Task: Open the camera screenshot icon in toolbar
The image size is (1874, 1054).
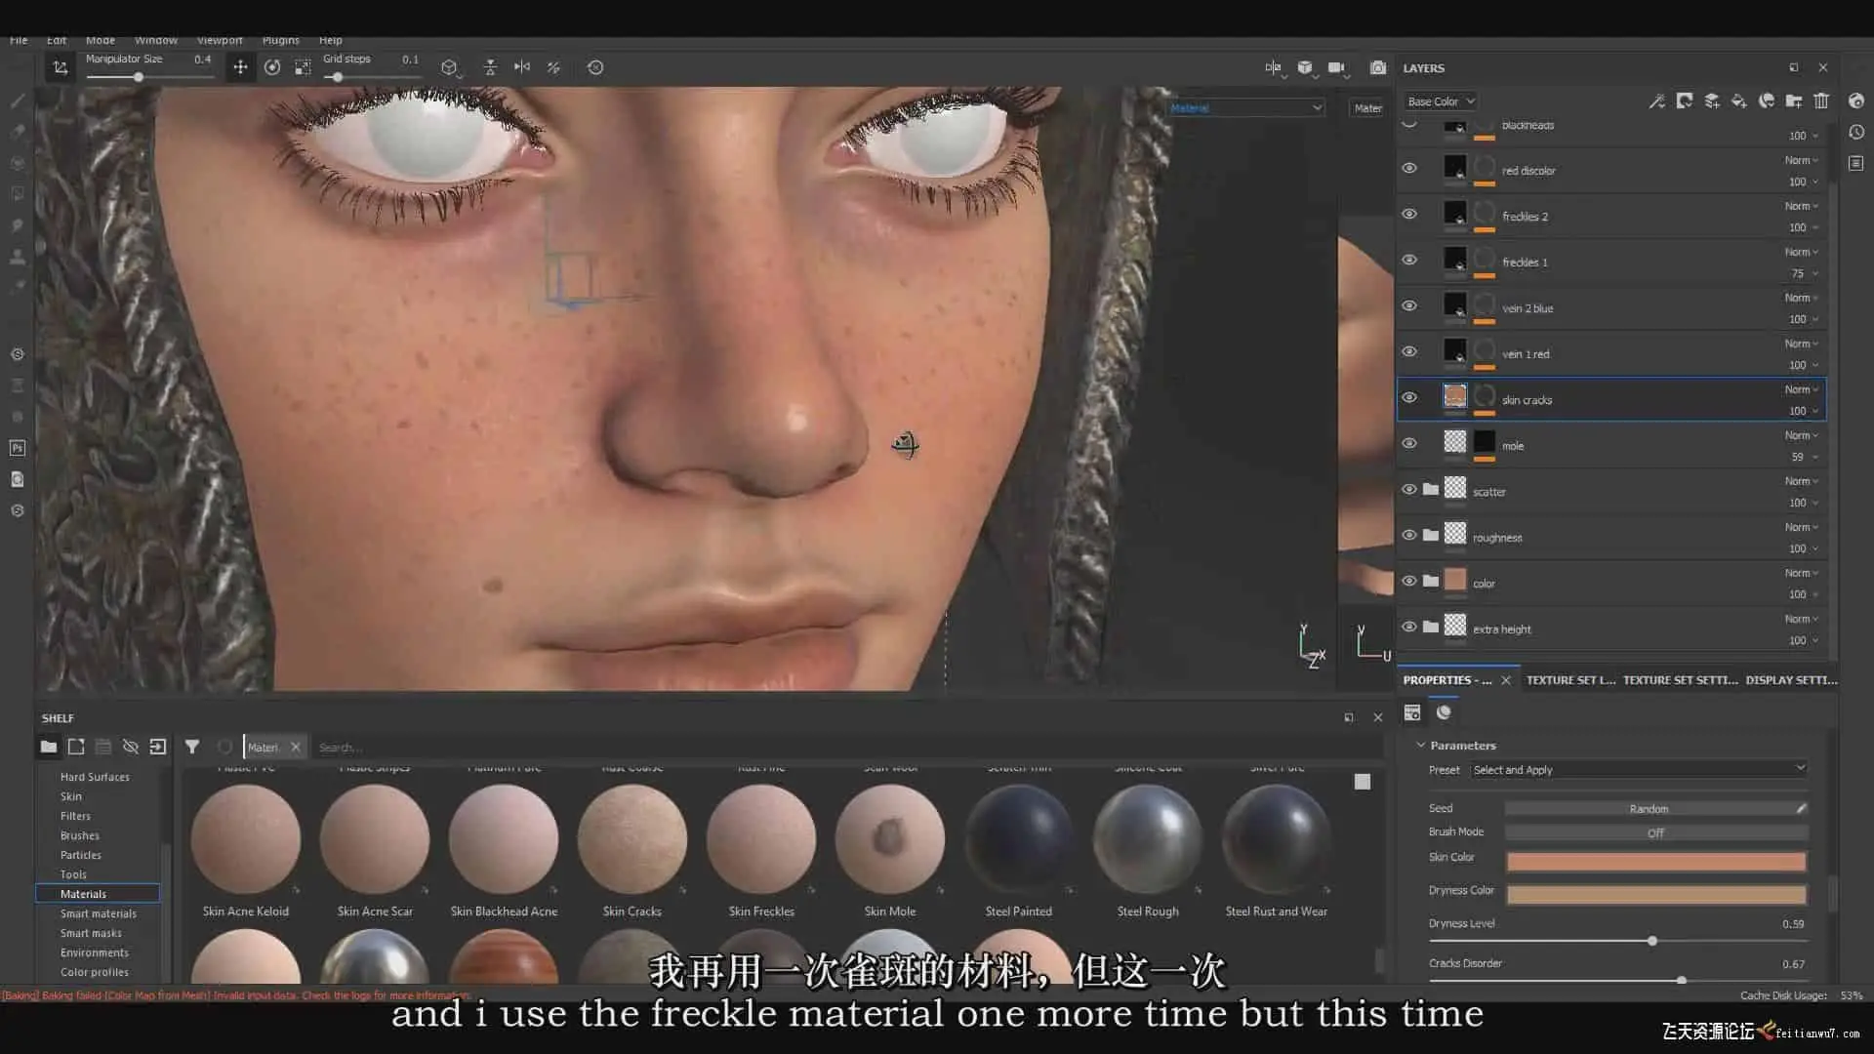Action: tap(1377, 67)
